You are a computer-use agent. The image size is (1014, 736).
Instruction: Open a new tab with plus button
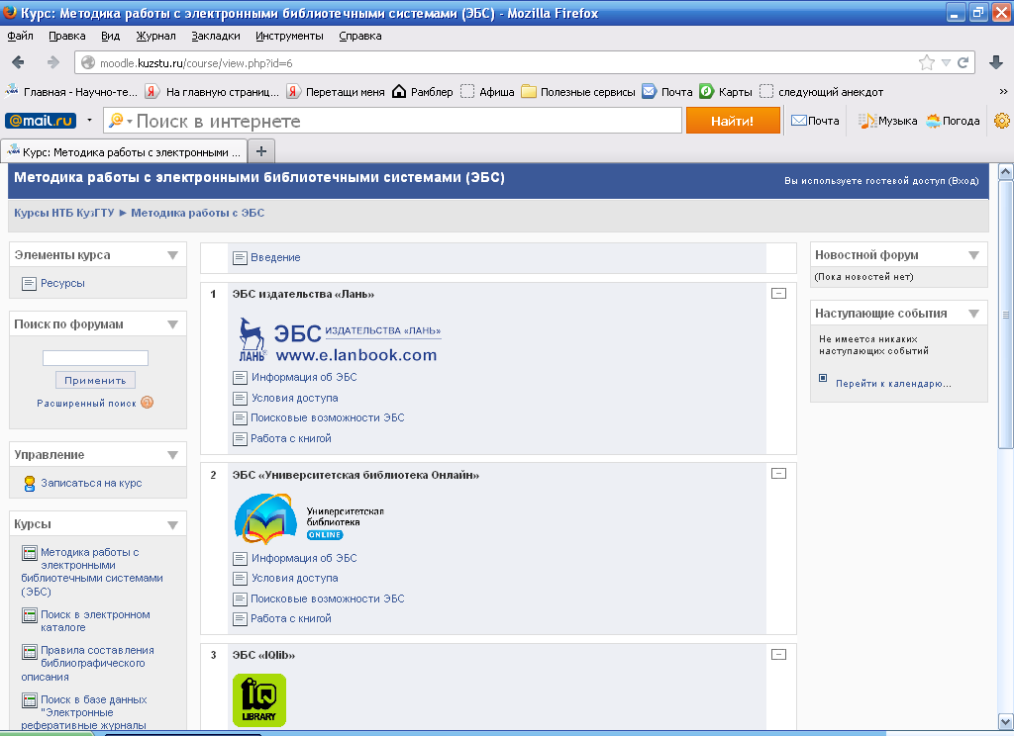261,151
